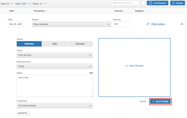Click the Convert to... button
This screenshot has width=187, height=118.
coord(23,113)
